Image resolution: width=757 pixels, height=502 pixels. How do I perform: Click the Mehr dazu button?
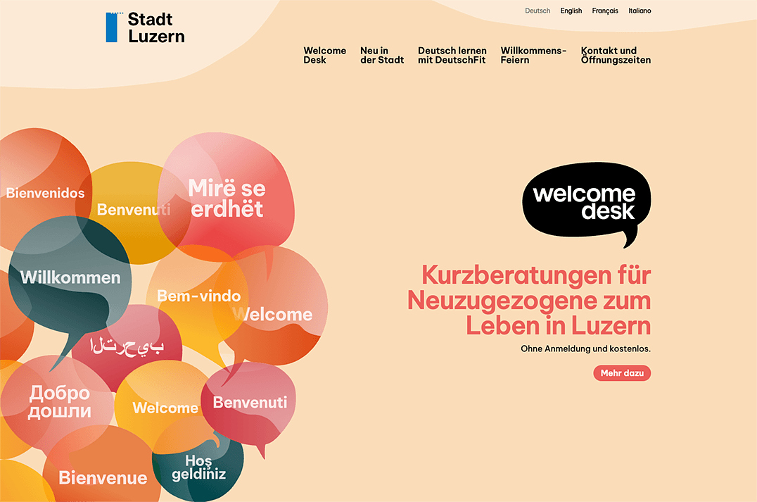click(622, 373)
